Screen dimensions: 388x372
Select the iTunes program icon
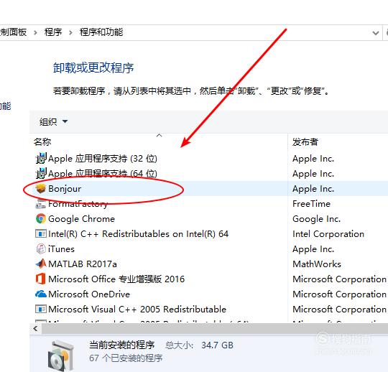(40, 248)
